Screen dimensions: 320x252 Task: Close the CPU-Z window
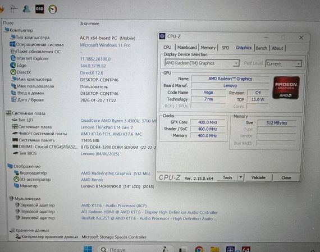(301, 38)
